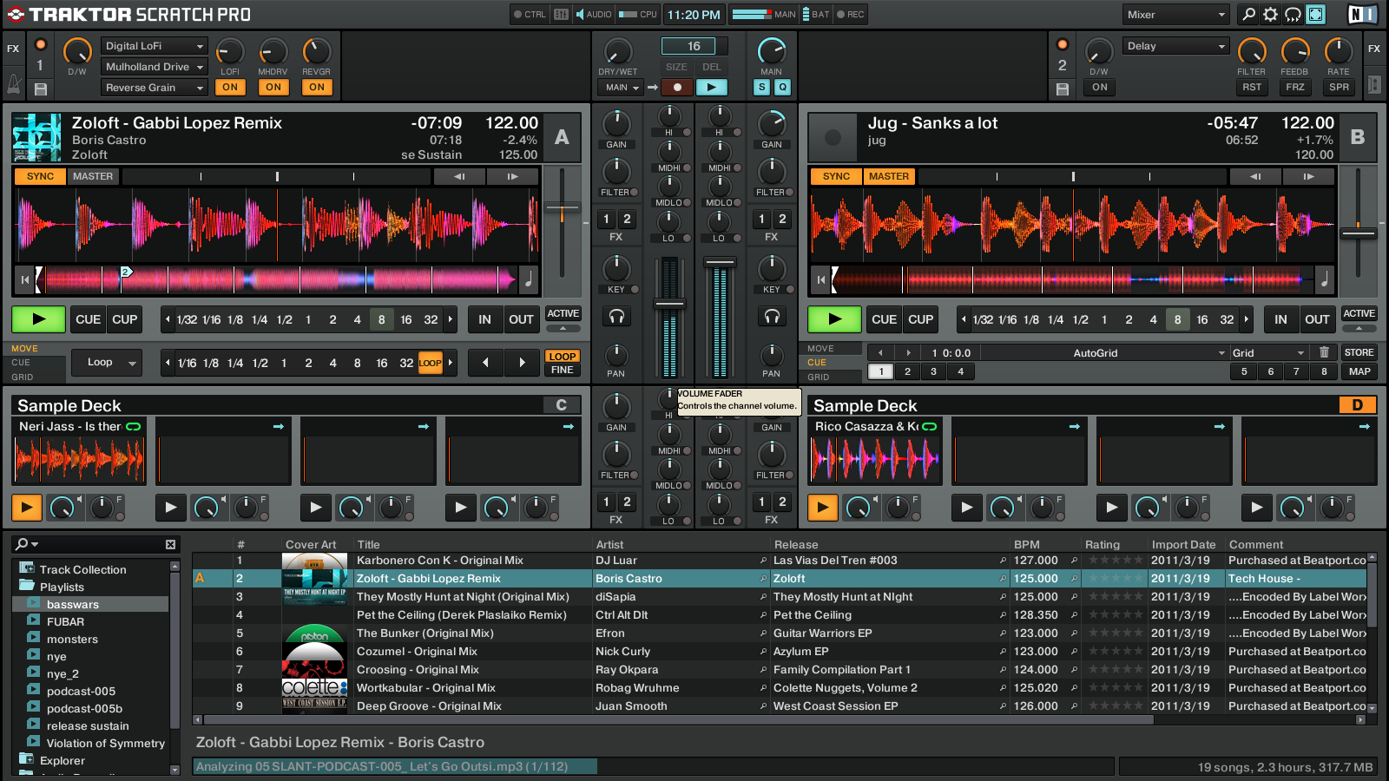Screen dimensions: 1389x781
Task: Toggle fullscreen icon in the header
Action: pos(1316,14)
